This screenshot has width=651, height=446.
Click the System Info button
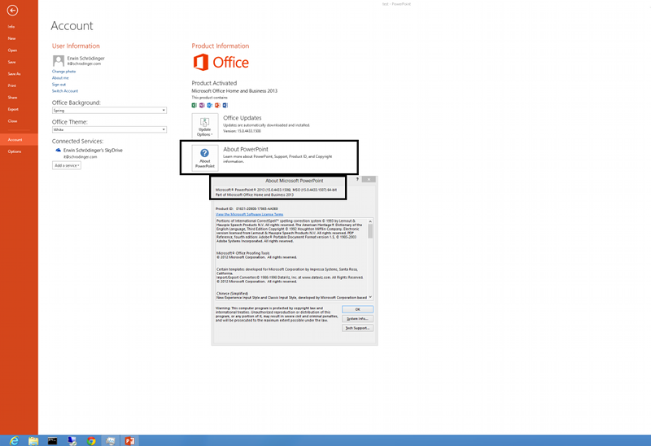point(357,318)
